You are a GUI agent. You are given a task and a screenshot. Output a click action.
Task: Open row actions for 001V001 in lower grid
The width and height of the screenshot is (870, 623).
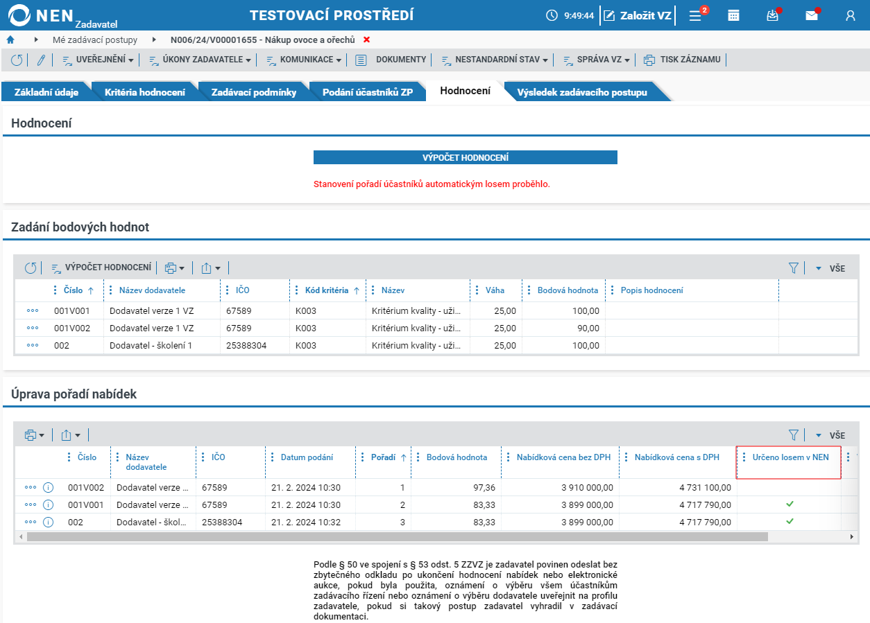click(31, 504)
